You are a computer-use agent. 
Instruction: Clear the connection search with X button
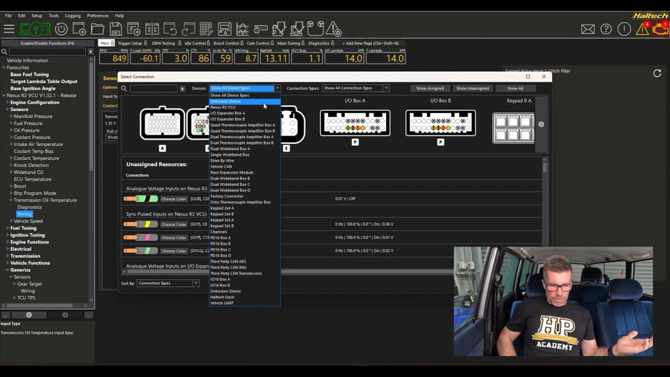click(x=182, y=89)
